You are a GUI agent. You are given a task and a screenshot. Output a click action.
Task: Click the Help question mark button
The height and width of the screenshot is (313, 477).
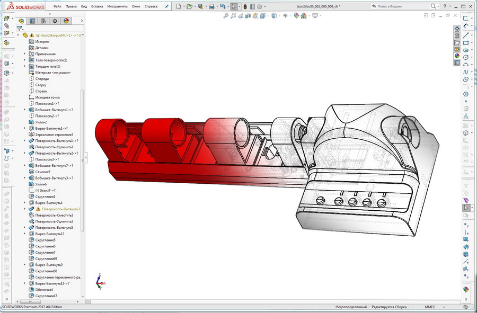coord(444,7)
